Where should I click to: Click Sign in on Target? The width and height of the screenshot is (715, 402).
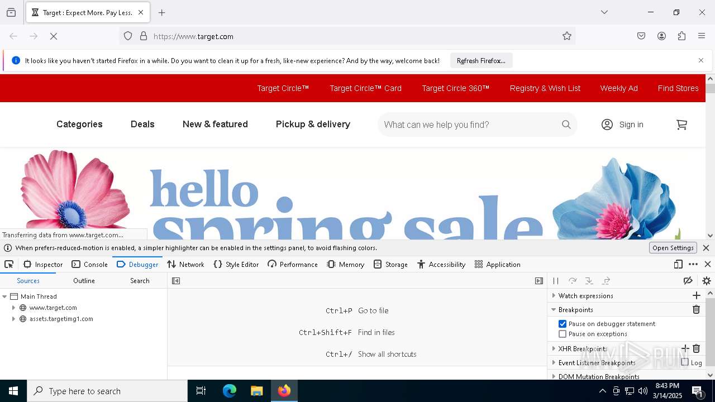[x=622, y=125]
